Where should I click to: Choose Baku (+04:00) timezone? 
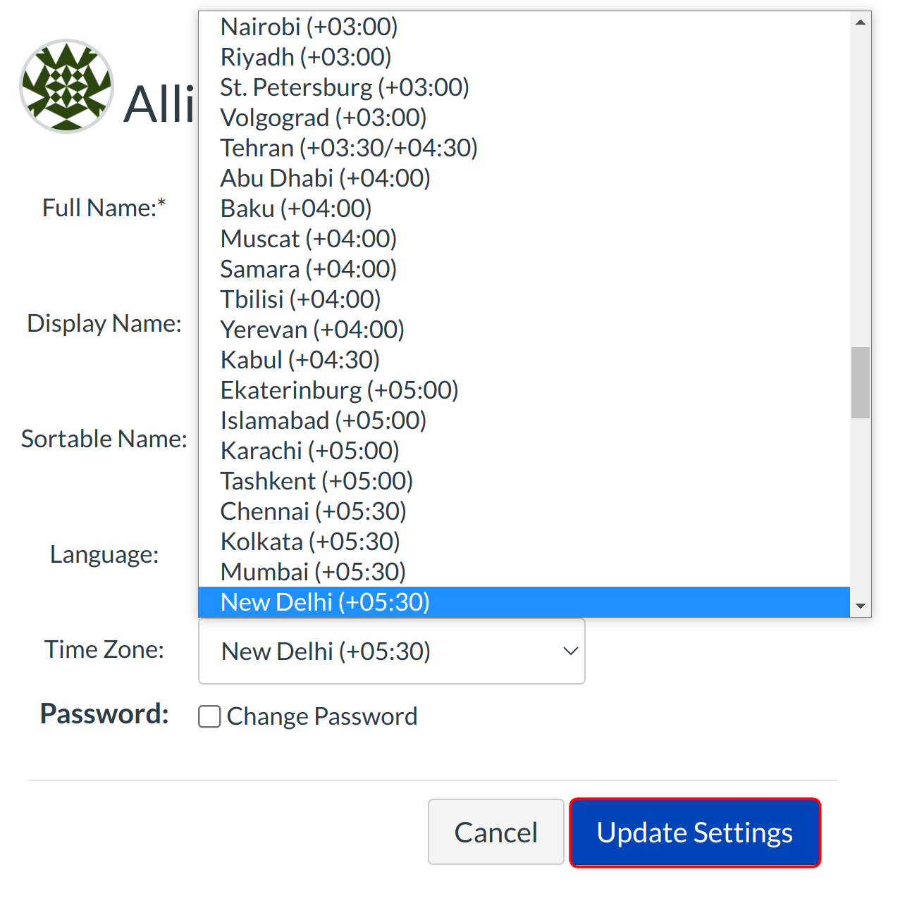(295, 208)
